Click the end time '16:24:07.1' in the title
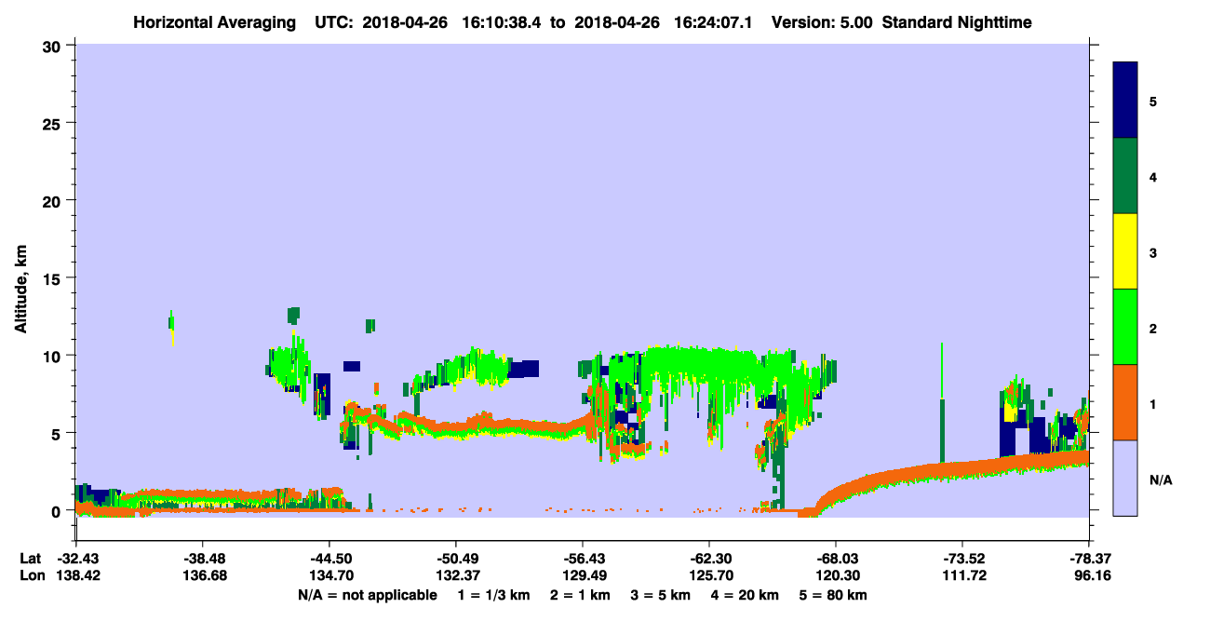Viewport: 1210px width, 621px height. (x=714, y=22)
